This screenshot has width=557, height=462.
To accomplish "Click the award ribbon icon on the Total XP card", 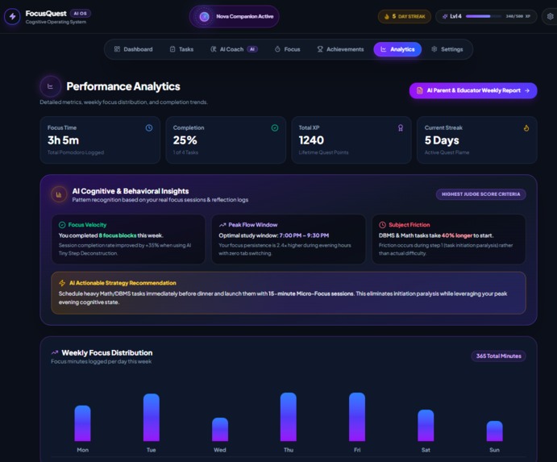I will (401, 128).
